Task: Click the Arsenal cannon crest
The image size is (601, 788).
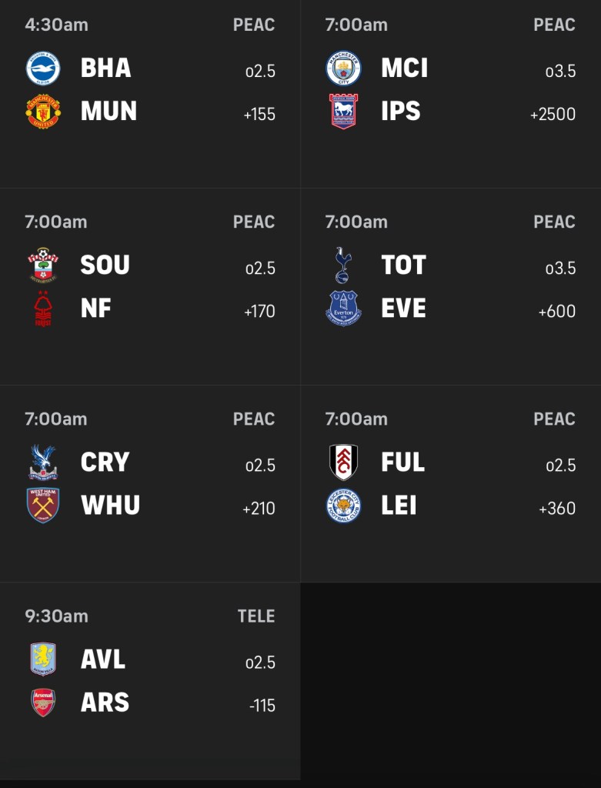Action: (43, 703)
